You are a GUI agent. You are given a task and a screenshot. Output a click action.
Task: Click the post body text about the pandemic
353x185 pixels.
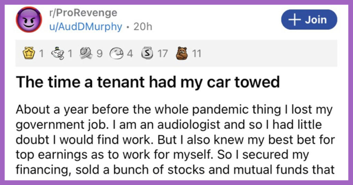click(x=175, y=139)
